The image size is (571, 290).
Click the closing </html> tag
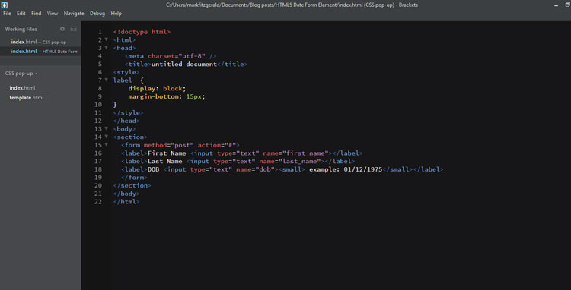click(126, 202)
